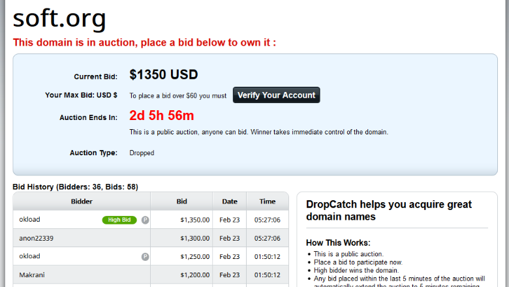Click the 2d 5h 56m auction countdown
The width and height of the screenshot is (509, 287).
pos(162,115)
